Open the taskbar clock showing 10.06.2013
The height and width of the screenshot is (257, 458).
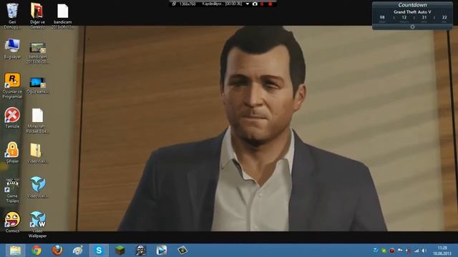(442, 251)
